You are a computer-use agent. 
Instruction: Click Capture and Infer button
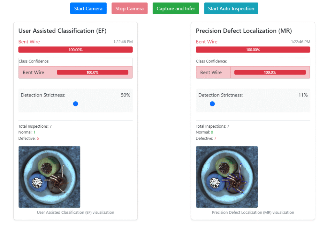pyautogui.click(x=176, y=9)
